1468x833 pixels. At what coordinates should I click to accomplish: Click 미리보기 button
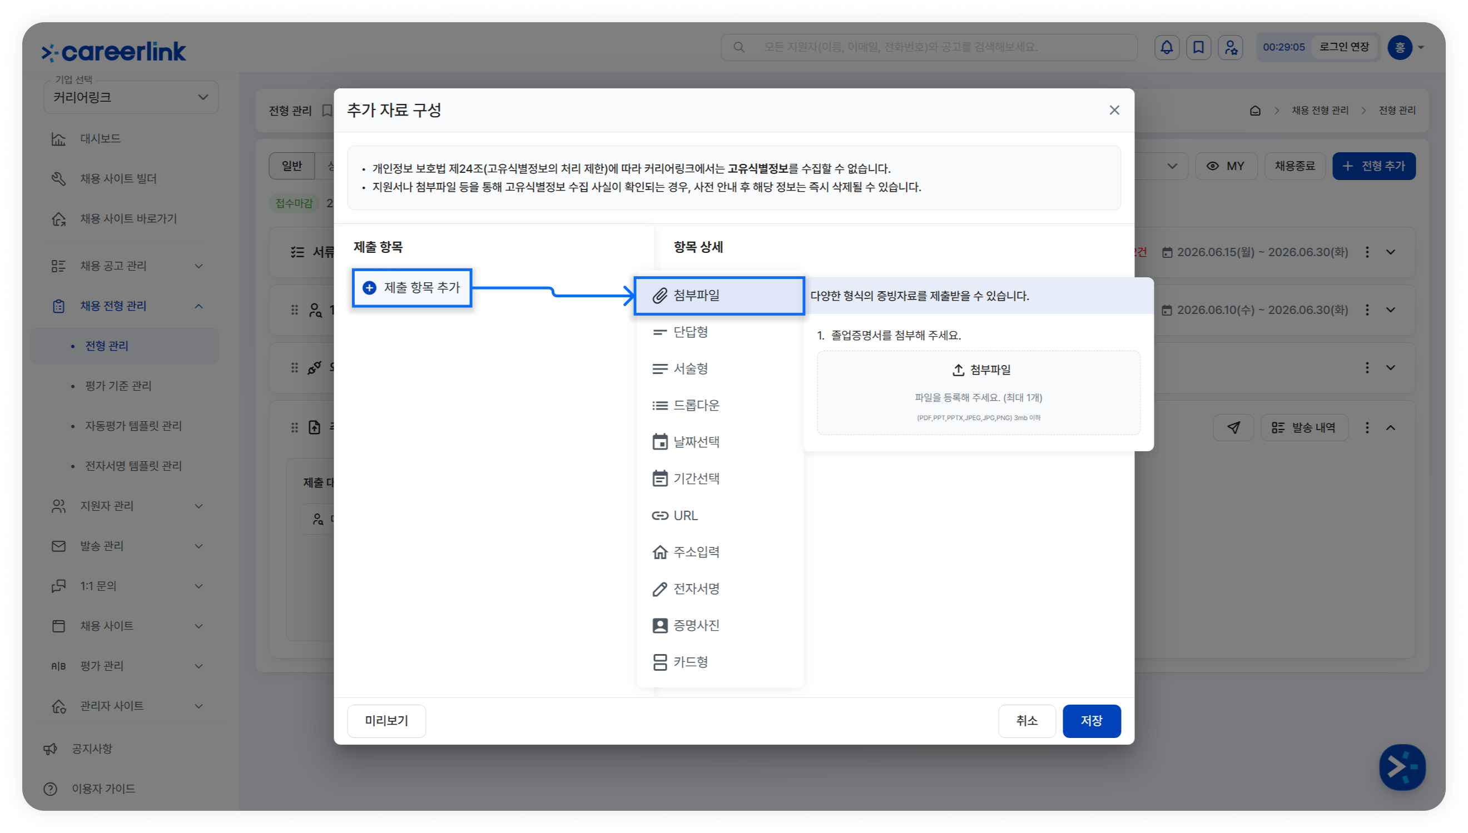pyautogui.click(x=386, y=721)
